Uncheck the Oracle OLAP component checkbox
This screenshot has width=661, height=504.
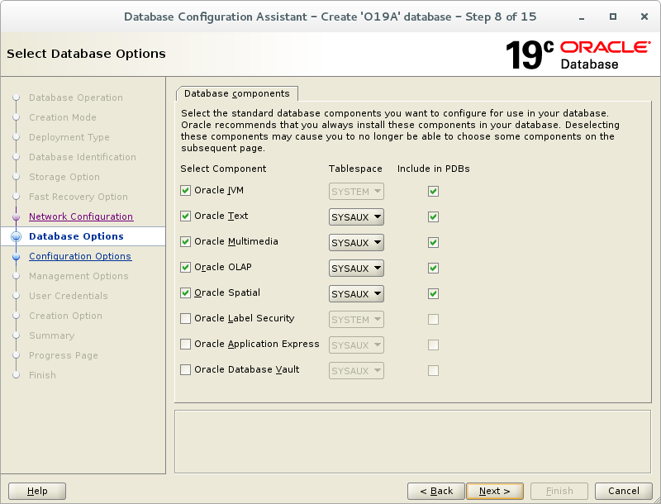pos(185,267)
